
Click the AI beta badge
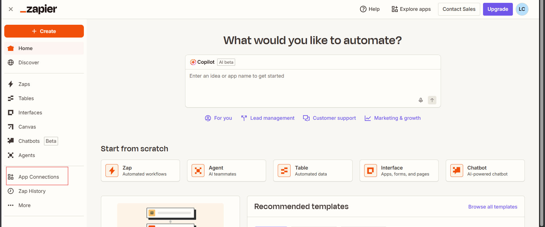[226, 62]
